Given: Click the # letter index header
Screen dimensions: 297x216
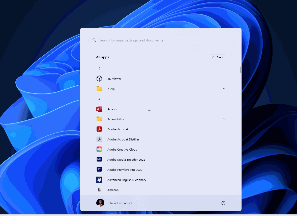Looking at the screenshot, I should 100,69.
